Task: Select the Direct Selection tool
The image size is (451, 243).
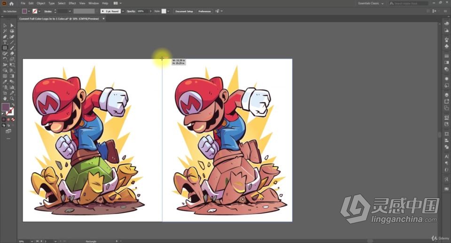Action: pos(12,25)
